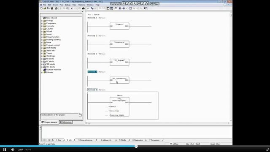Pause the video playback
This screenshot has width=270, height=152.
[x=5, y=149]
